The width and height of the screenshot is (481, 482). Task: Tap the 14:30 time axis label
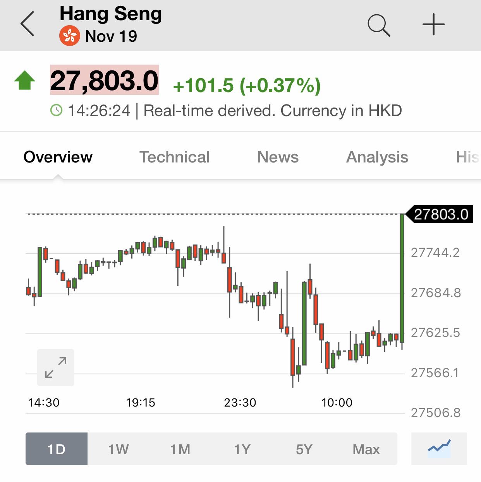(44, 403)
